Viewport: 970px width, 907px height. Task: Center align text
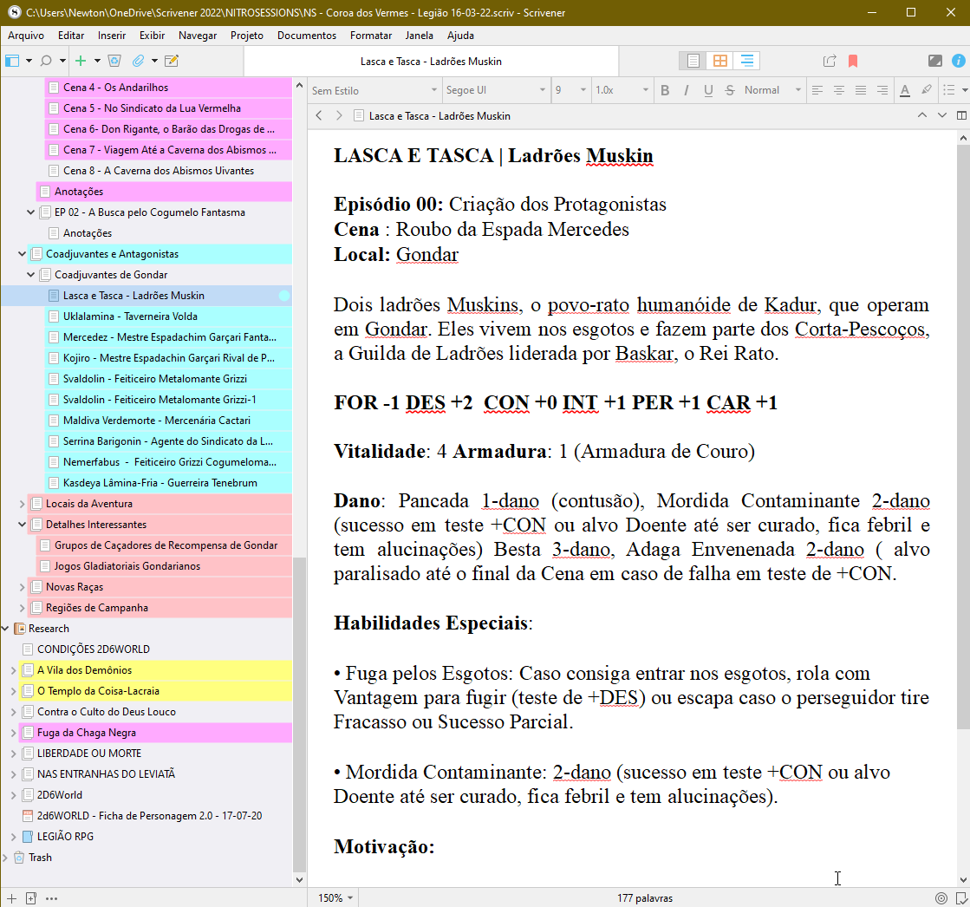839,90
